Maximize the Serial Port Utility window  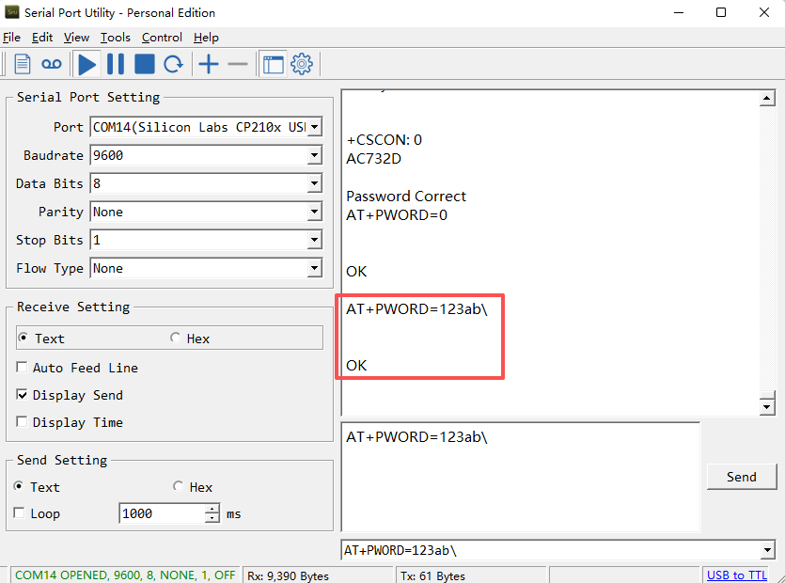click(x=721, y=12)
